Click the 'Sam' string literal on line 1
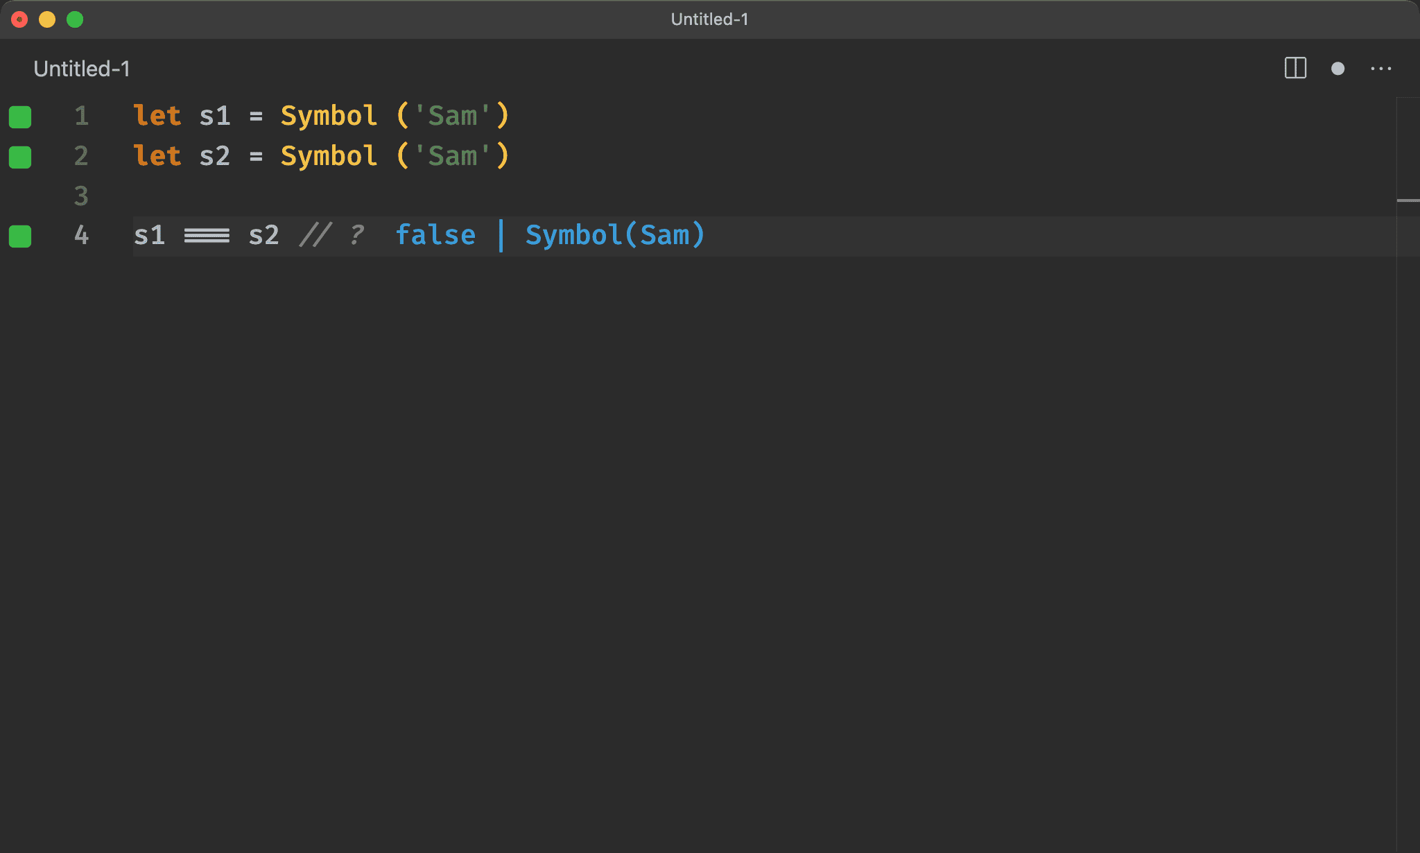1420x853 pixels. pos(453,116)
